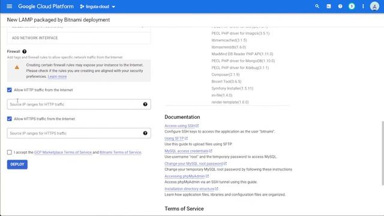The height and width of the screenshot is (216, 384).
Task: Open Accessing phpMyAdmin link
Action: pos(185,176)
